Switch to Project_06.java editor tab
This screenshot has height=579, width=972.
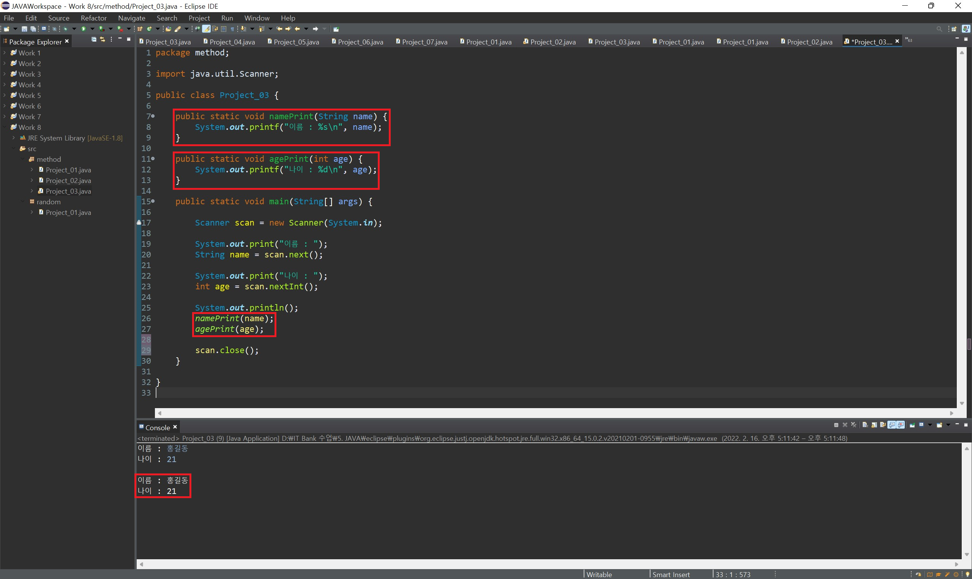click(360, 42)
